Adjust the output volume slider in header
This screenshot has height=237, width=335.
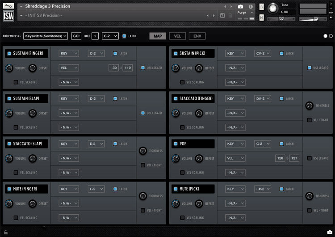(x=313, y=19)
